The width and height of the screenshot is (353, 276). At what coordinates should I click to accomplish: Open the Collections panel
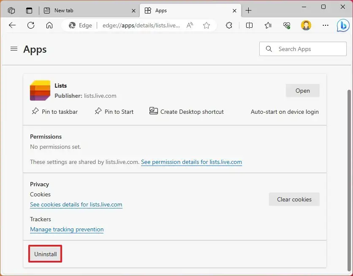[268, 25]
